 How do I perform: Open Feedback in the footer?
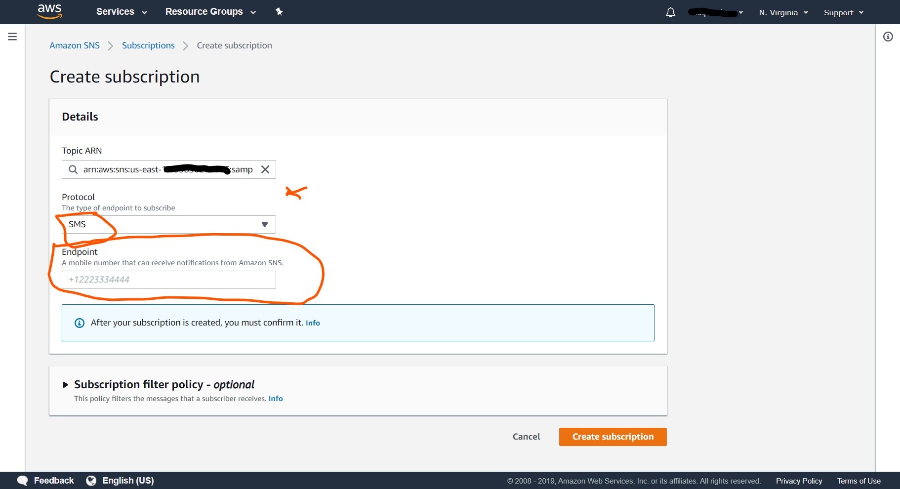(x=54, y=481)
